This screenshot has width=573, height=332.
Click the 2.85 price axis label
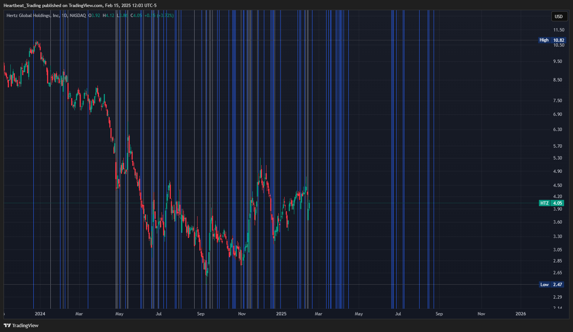(557, 261)
